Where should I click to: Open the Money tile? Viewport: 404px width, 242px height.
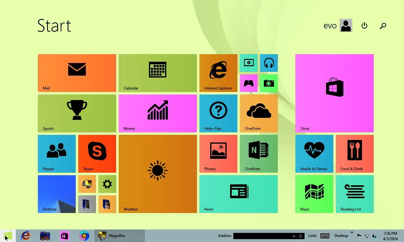pos(158,113)
